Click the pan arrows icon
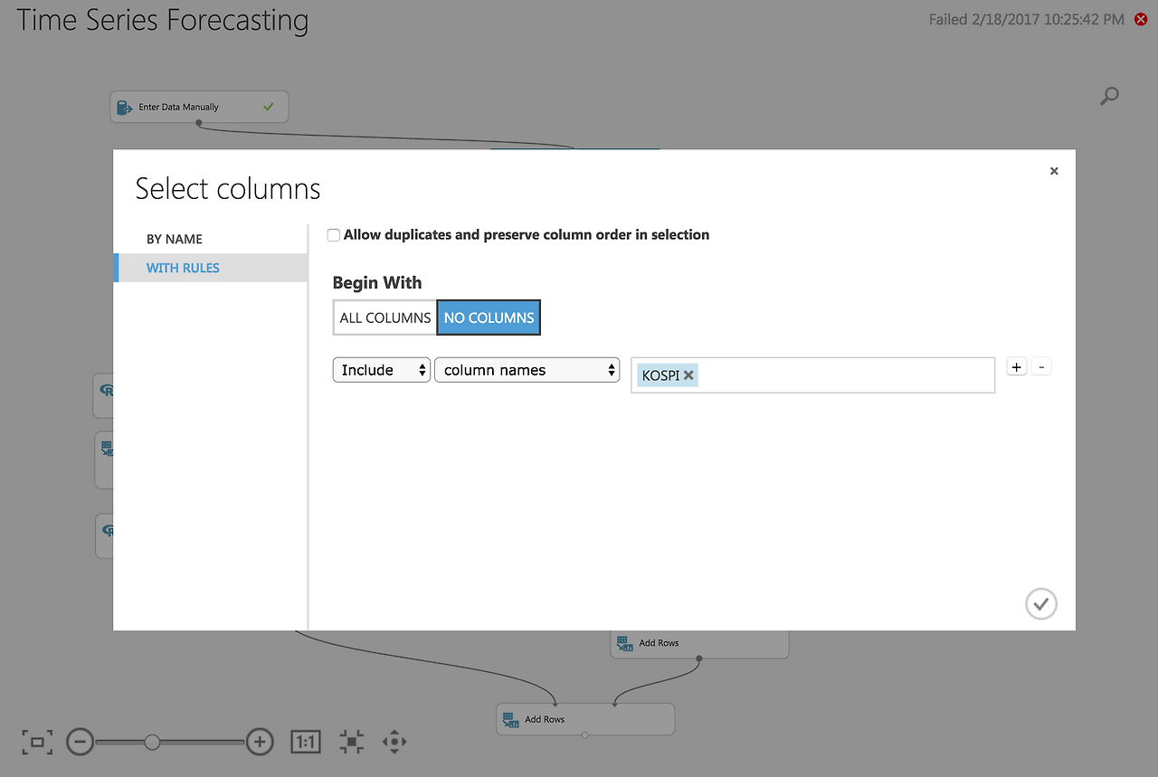 (x=394, y=743)
